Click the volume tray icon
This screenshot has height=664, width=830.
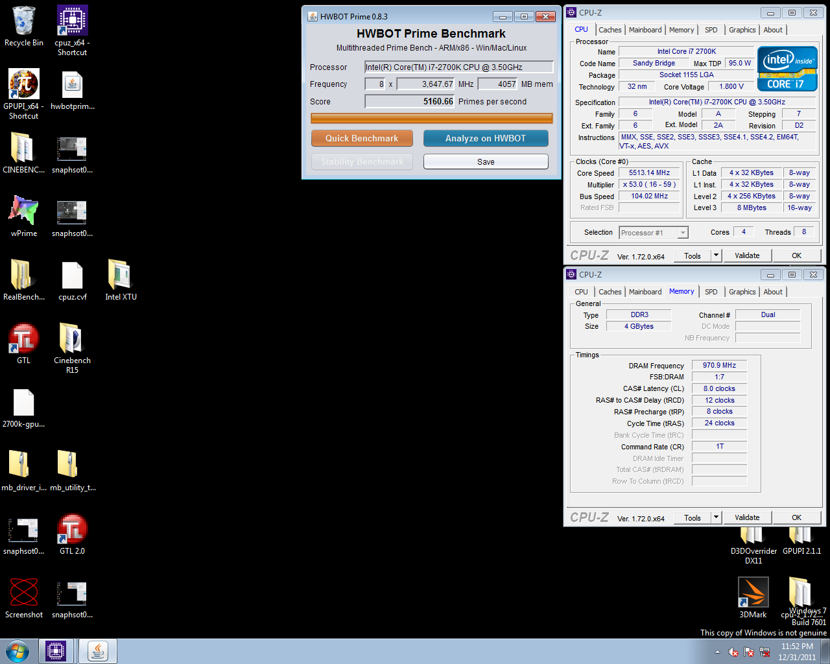pyautogui.click(x=733, y=652)
